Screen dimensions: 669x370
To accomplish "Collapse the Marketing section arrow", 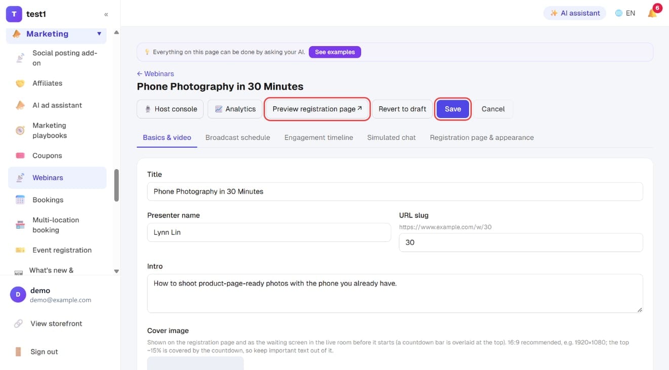I will (x=99, y=34).
